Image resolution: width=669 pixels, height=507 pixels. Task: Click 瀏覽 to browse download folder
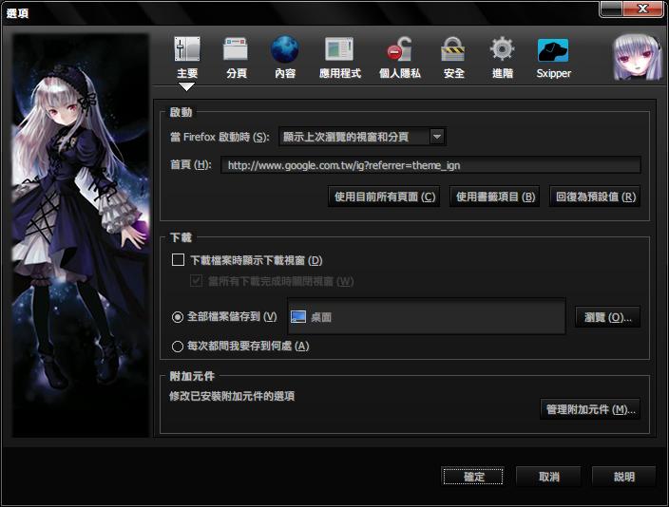tap(607, 317)
